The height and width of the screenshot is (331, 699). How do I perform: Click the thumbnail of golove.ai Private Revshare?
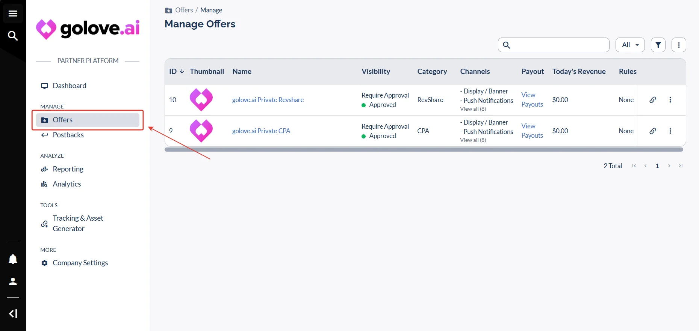[201, 100]
